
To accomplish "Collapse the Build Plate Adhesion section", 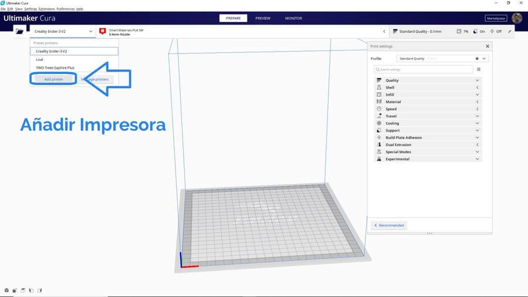I will [x=477, y=137].
